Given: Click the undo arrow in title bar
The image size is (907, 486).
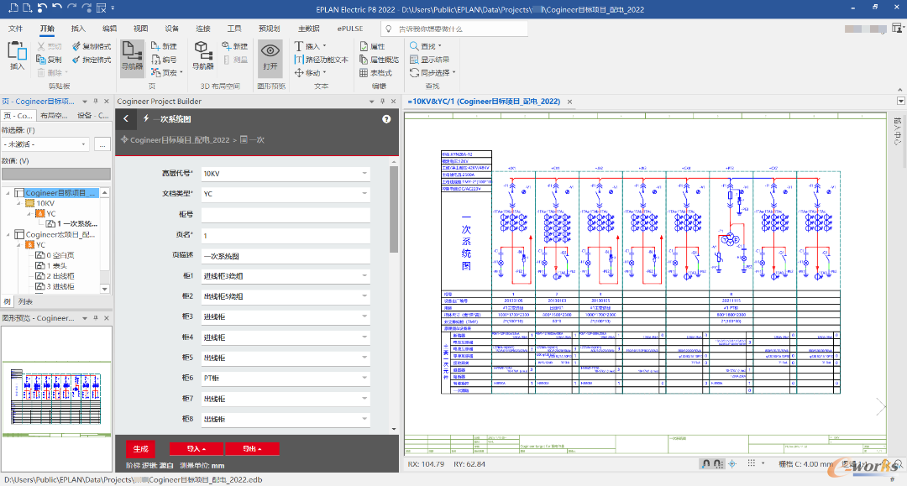Looking at the screenshot, I should point(57,8).
